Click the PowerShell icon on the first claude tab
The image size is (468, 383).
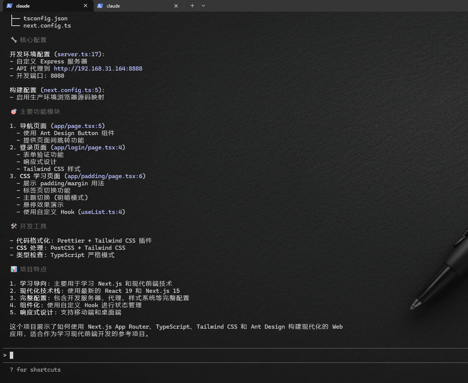tap(8, 6)
